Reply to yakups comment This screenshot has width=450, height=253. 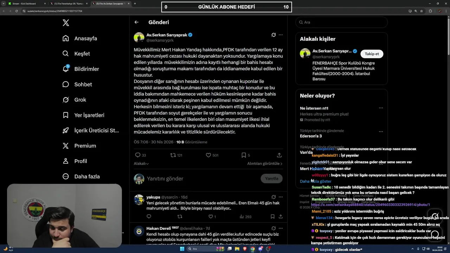point(149,216)
